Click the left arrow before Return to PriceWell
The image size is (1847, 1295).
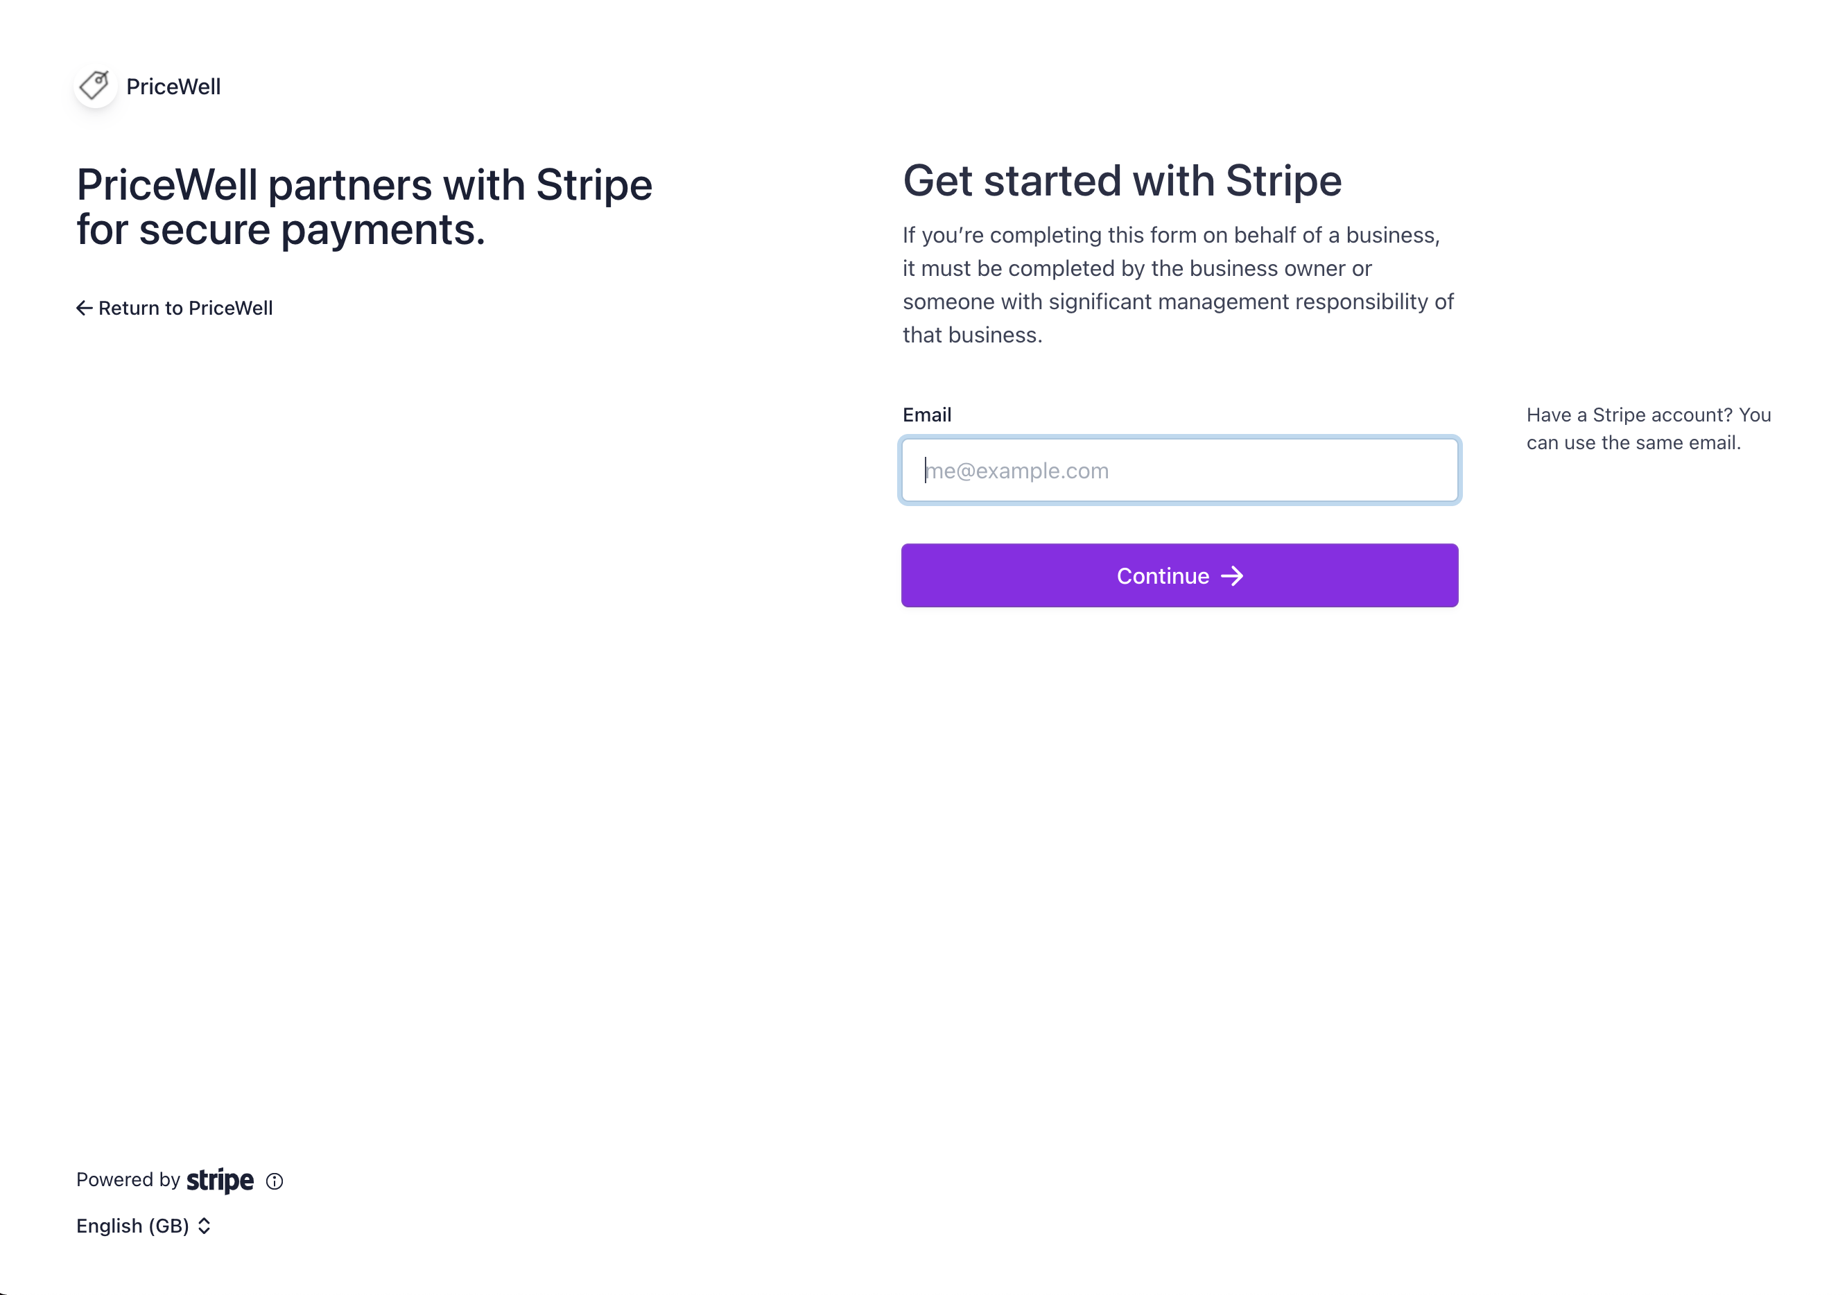(x=85, y=308)
